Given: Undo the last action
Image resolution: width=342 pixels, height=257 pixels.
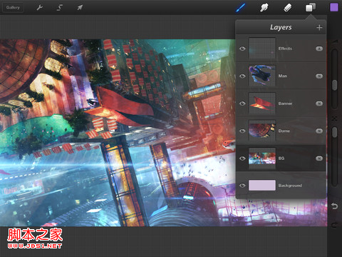Looking at the screenshot, I should point(334,206).
